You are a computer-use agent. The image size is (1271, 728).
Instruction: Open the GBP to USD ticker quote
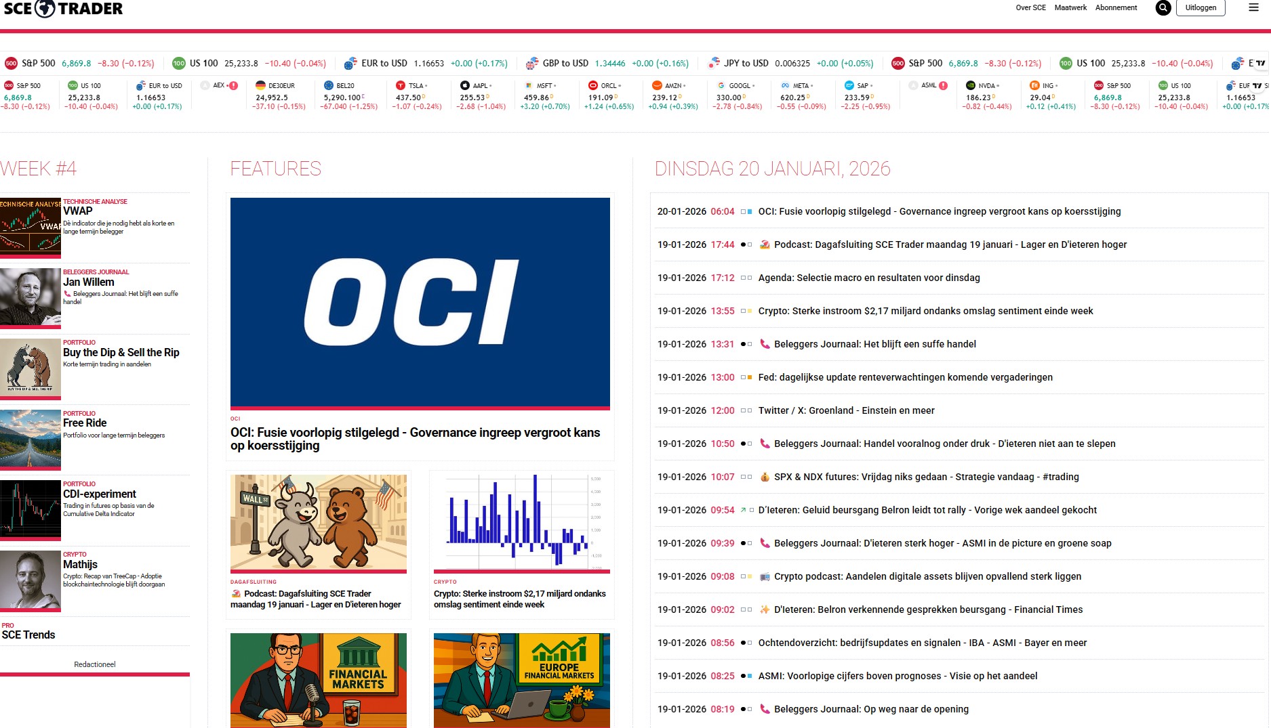[x=607, y=63]
